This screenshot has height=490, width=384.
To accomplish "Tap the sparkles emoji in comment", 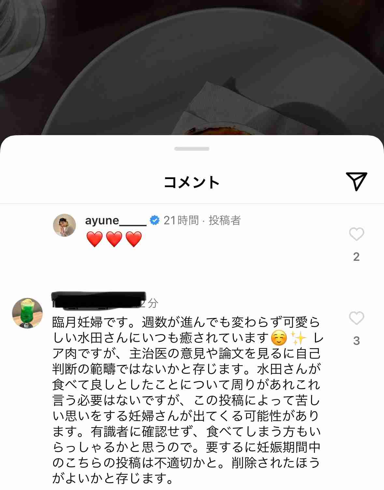I will (x=299, y=338).
